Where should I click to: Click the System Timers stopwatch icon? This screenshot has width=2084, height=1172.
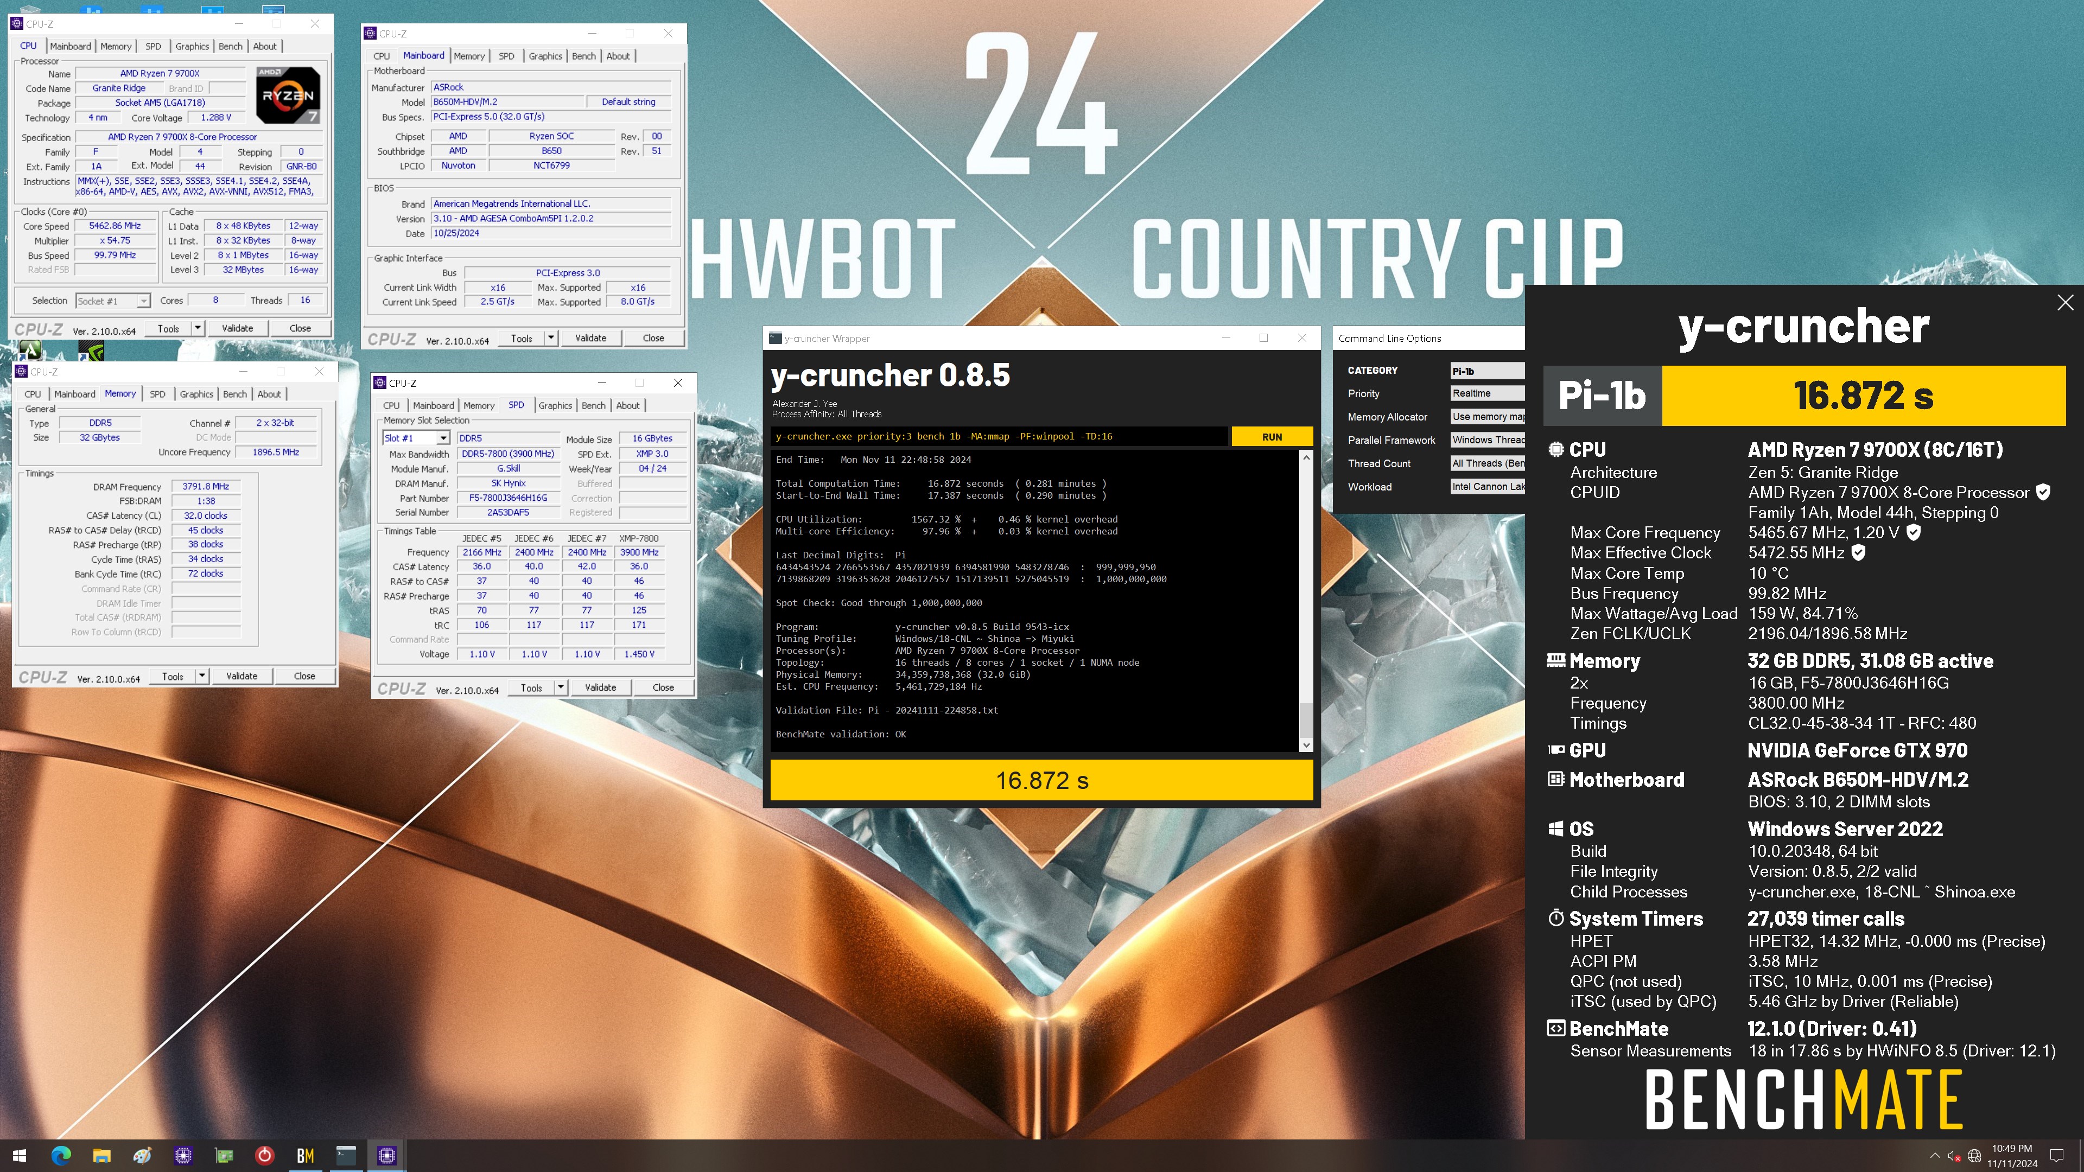coord(1556,918)
